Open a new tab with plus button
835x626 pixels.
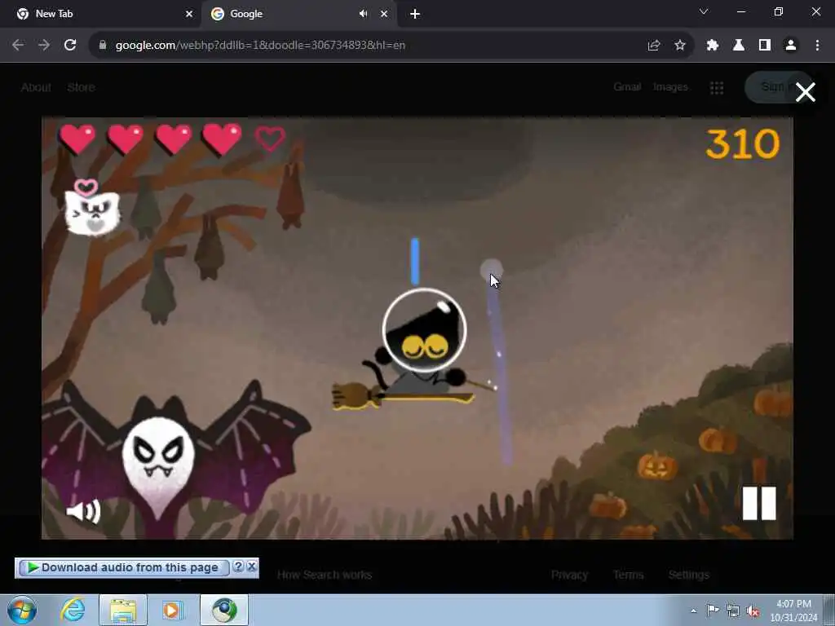click(x=415, y=14)
